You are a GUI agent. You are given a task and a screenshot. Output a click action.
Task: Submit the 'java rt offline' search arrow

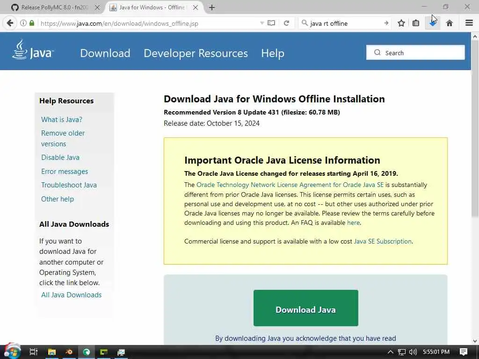386,23
